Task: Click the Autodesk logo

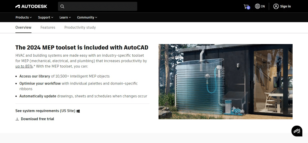Action: pyautogui.click(x=31, y=6)
